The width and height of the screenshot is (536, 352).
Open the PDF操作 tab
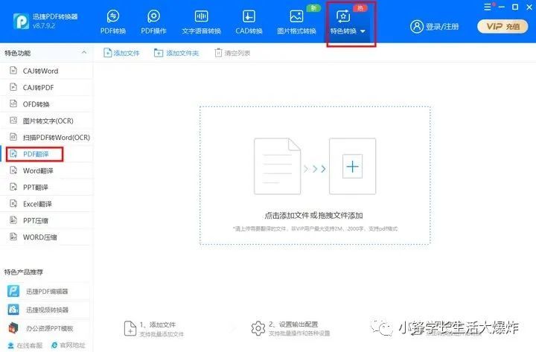(153, 22)
